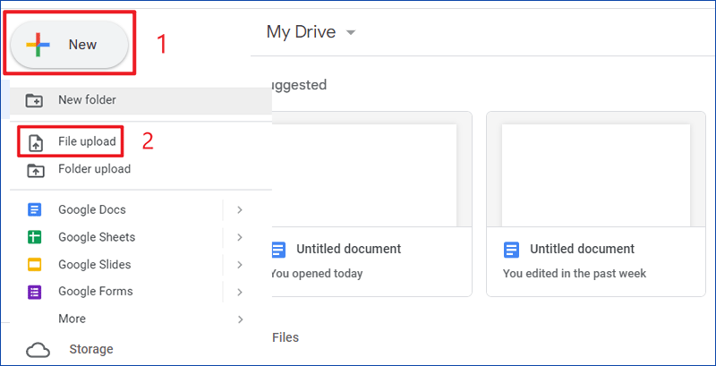716x366 pixels.
Task: Click the New button
Action: [x=70, y=45]
